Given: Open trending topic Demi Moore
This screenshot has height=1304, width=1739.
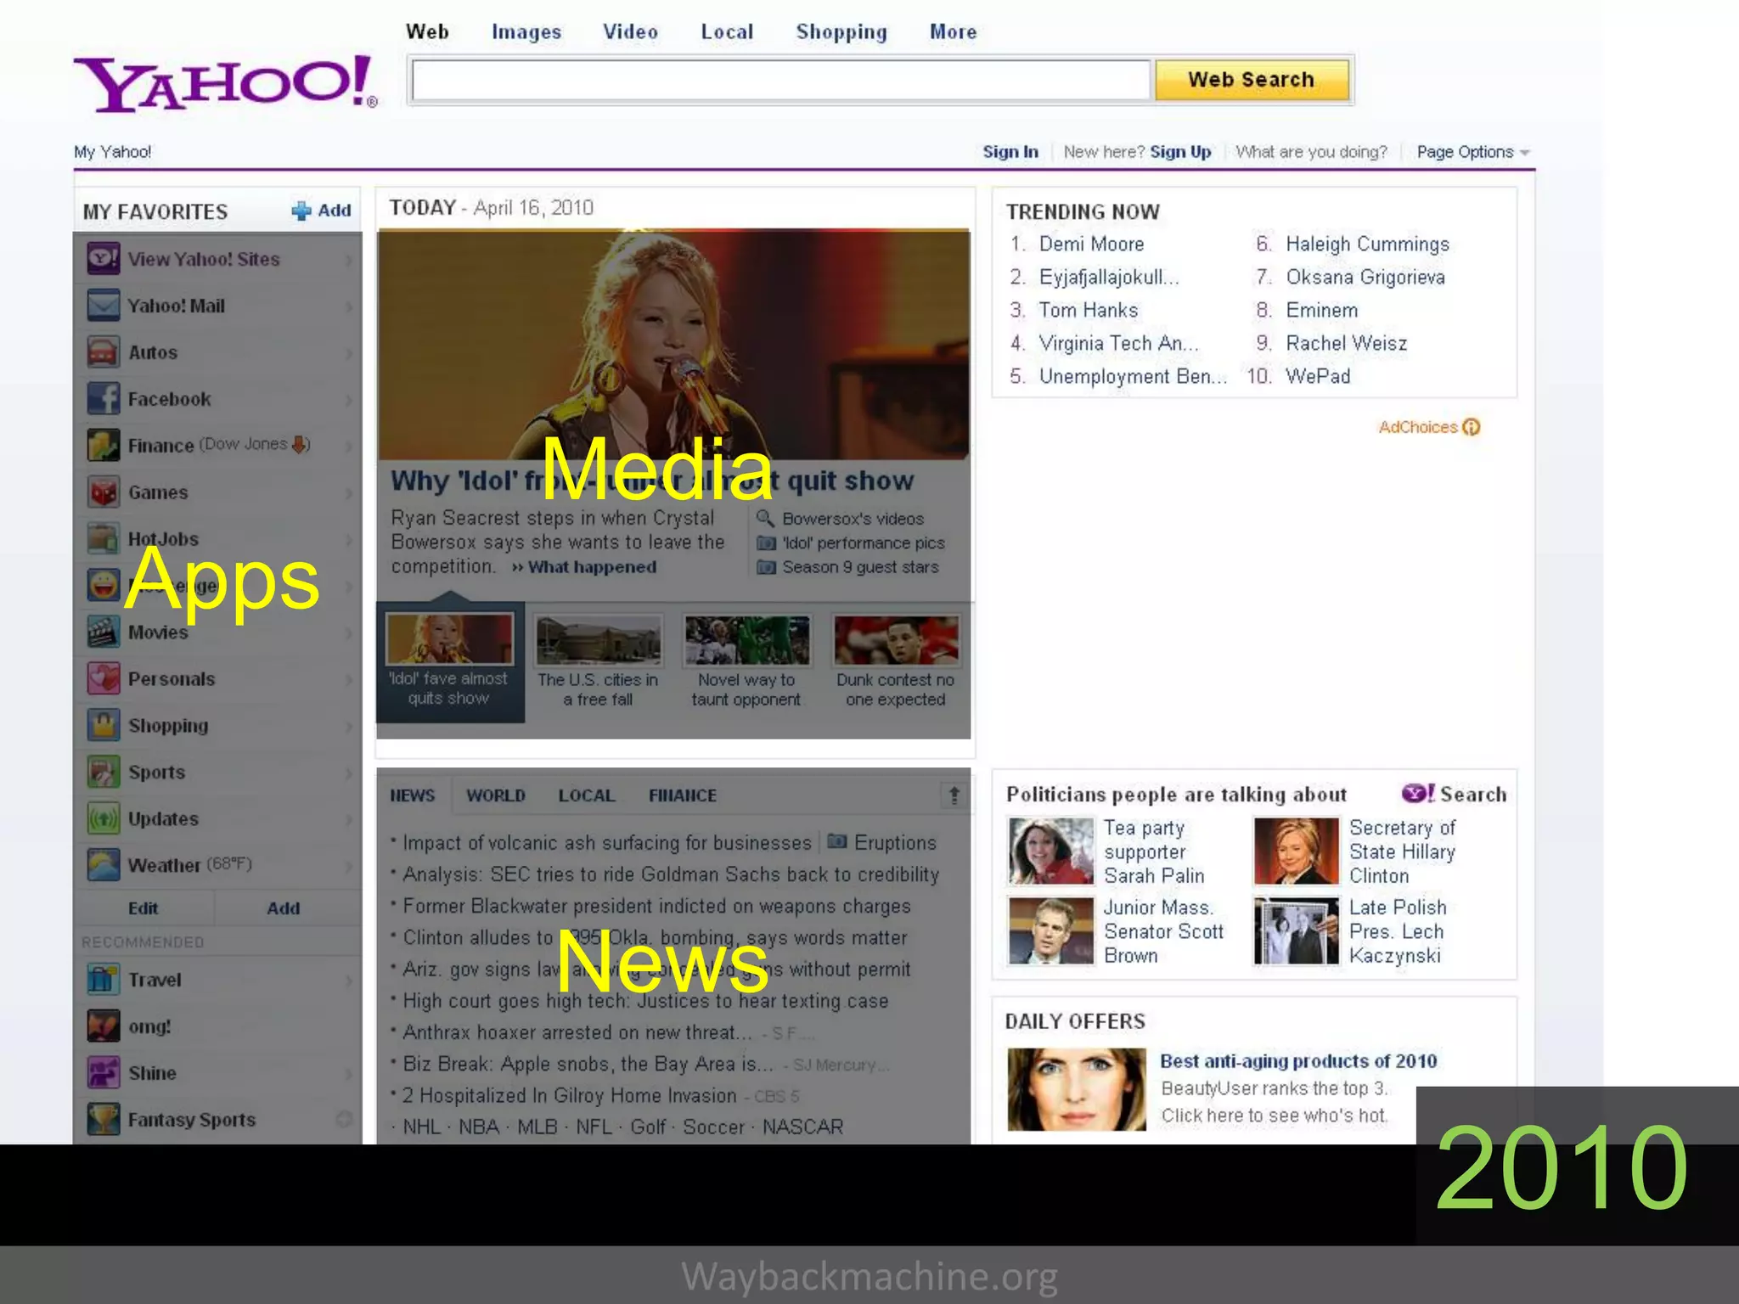Looking at the screenshot, I should (x=1091, y=244).
